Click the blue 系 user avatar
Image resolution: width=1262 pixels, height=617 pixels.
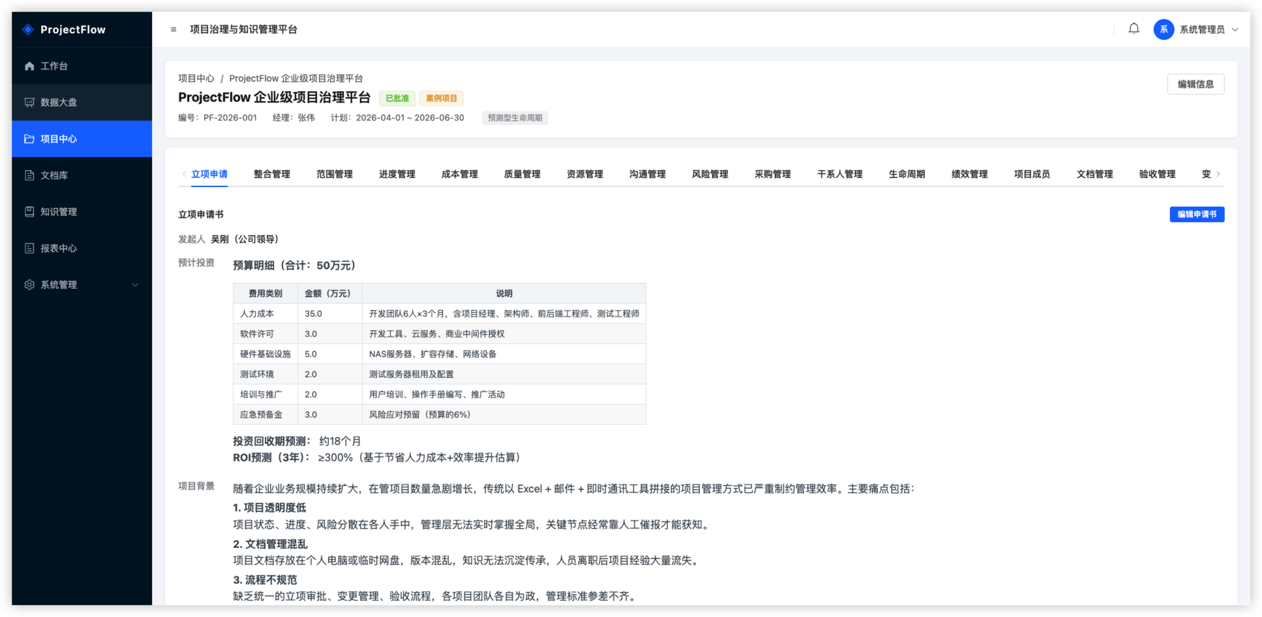tap(1164, 29)
